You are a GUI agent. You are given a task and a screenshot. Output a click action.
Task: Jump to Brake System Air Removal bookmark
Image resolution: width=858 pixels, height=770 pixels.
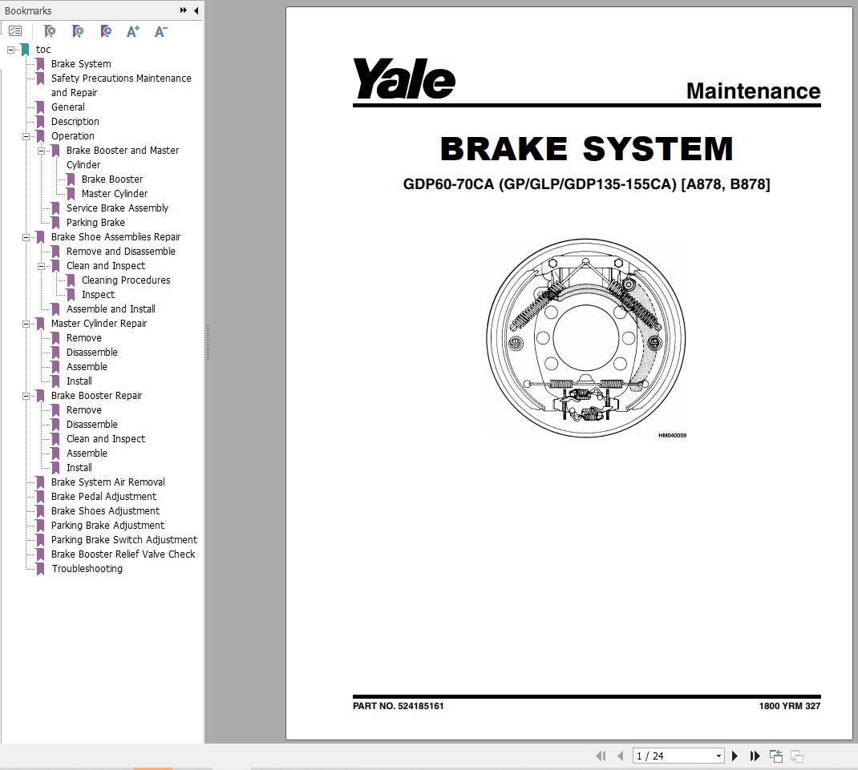point(107,482)
